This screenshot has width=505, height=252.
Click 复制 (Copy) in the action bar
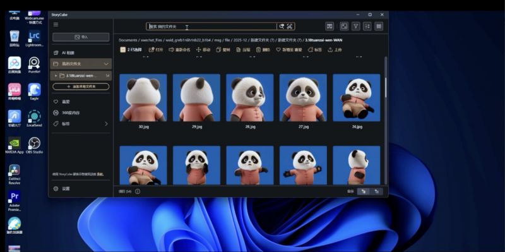[223, 50]
